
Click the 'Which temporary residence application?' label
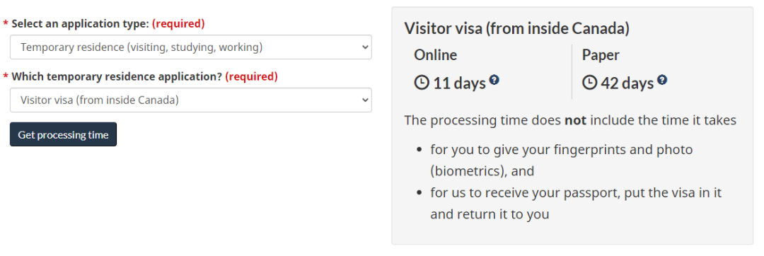117,76
